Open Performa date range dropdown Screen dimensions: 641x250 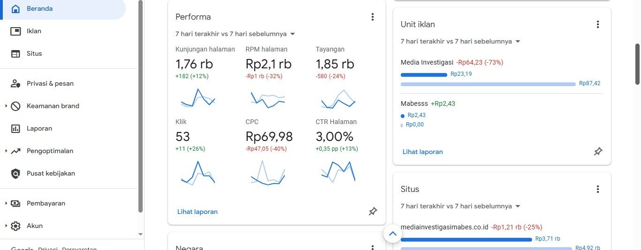tap(292, 34)
